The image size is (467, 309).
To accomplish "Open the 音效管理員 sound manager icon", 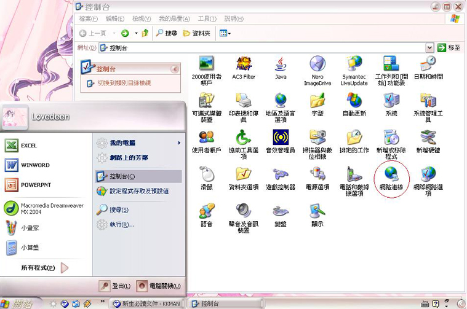I will point(281,138).
